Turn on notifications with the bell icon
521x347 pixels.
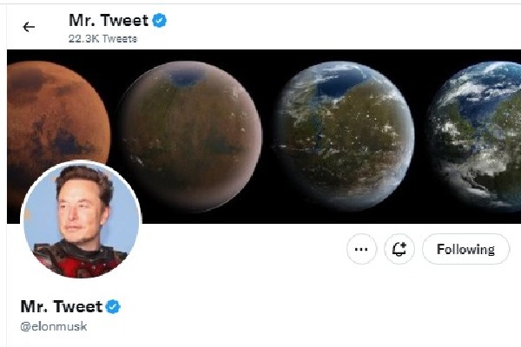coord(399,250)
